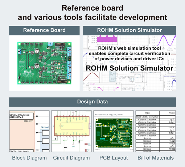Open the RPT62-EVK001 reference board photo
This screenshot has width=185, height=167.
pyautogui.click(x=44, y=63)
